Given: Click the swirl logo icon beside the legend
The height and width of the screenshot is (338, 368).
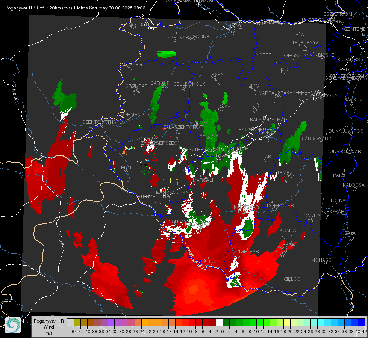Looking at the screenshot, I should [13, 325].
